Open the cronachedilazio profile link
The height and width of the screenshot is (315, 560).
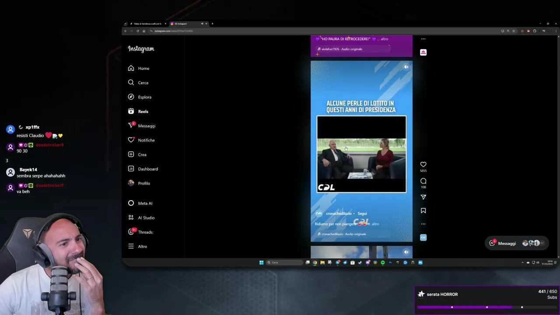(x=339, y=213)
